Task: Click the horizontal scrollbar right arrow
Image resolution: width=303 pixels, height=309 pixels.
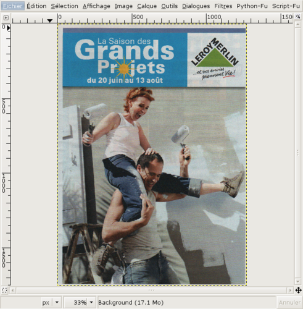Action: click(290, 290)
